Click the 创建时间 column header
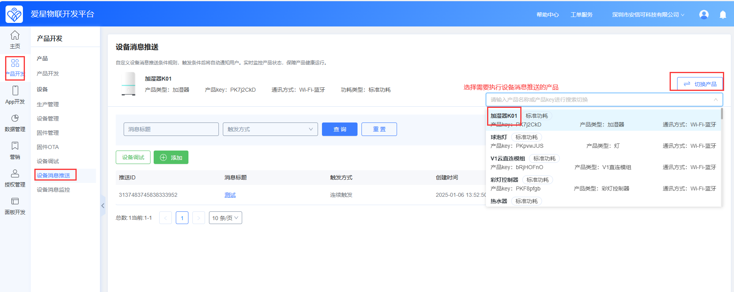The width and height of the screenshot is (734, 292). (447, 177)
